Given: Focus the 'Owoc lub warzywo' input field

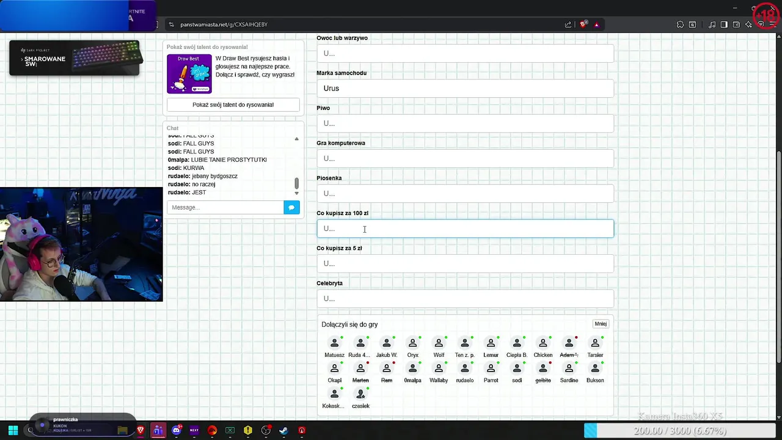Looking at the screenshot, I should 466,53.
